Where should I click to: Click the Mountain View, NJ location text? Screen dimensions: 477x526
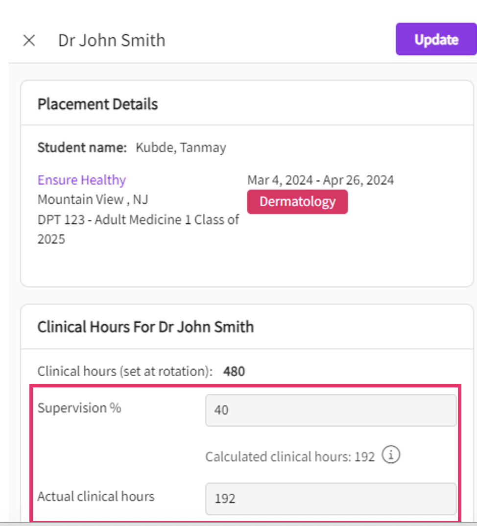[93, 200]
